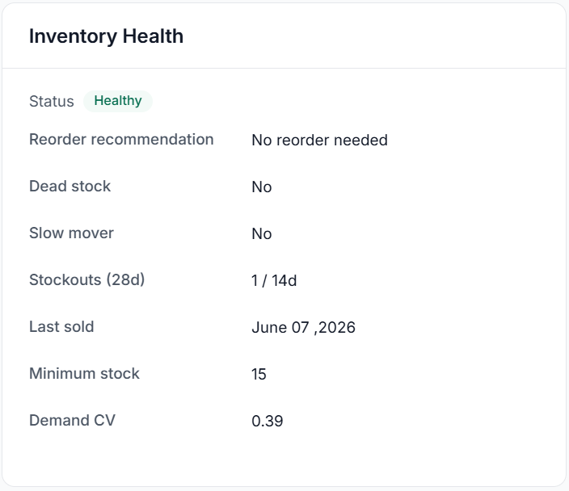
Task: Click the Inventory Health card title
Action: click(x=106, y=36)
